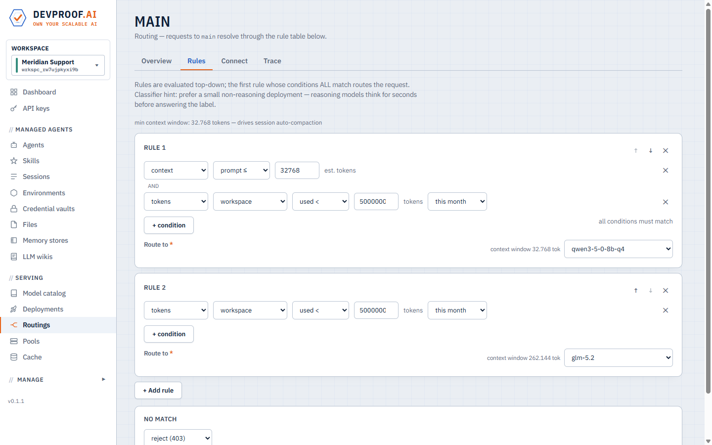Select the Rules tab
Viewport: 712px width, 445px height.
point(196,61)
